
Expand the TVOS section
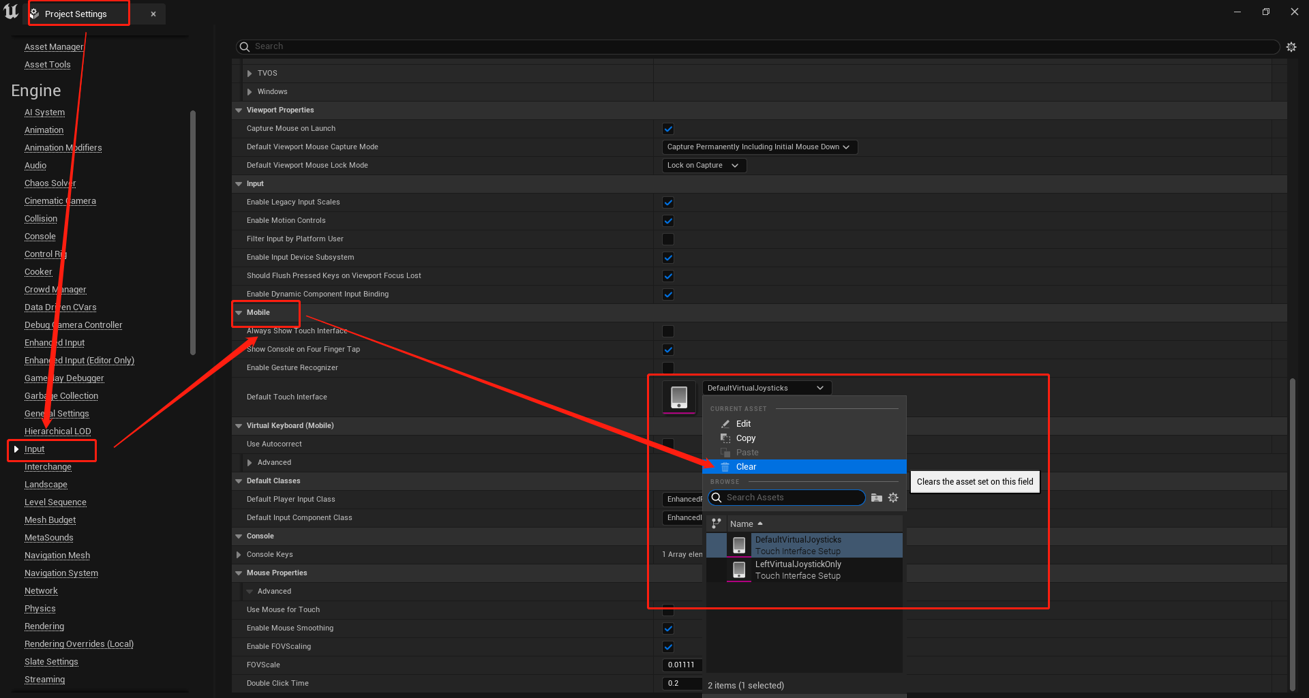[x=250, y=73]
